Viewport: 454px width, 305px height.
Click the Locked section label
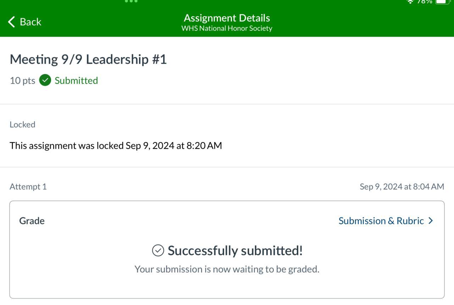[22, 125]
